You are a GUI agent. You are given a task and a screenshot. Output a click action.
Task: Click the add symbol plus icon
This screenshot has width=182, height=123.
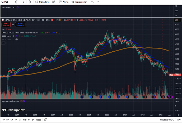coord(17,2)
